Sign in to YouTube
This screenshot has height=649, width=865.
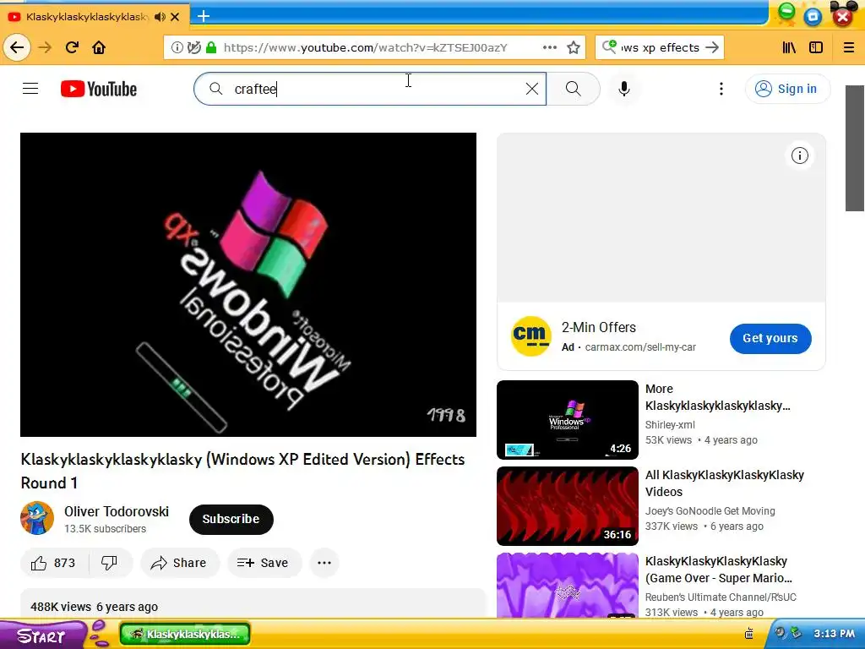(787, 88)
